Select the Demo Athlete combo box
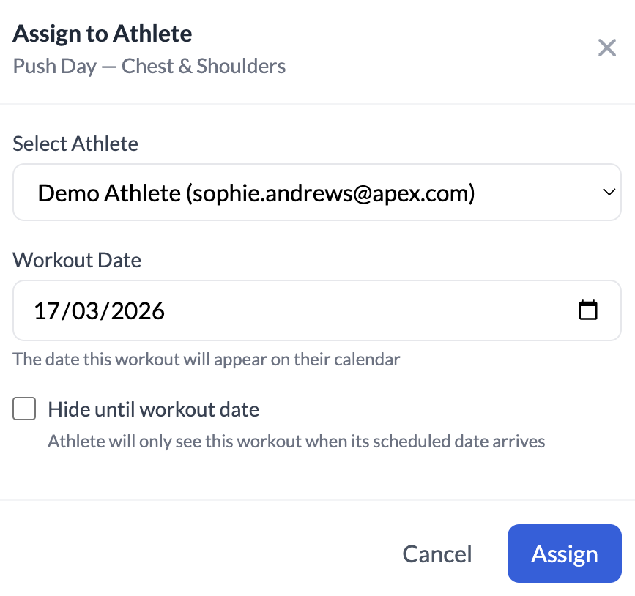 [x=316, y=192]
